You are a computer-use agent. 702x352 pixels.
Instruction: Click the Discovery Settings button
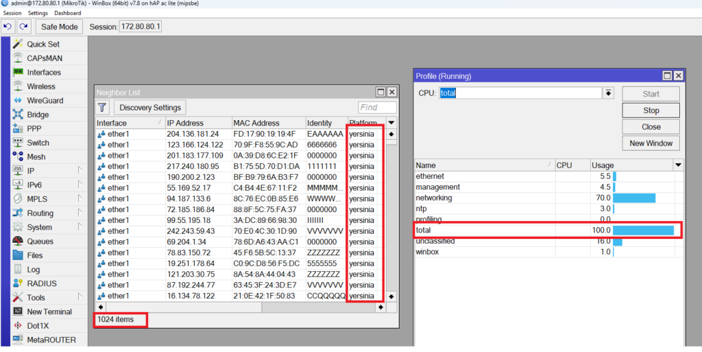(150, 108)
